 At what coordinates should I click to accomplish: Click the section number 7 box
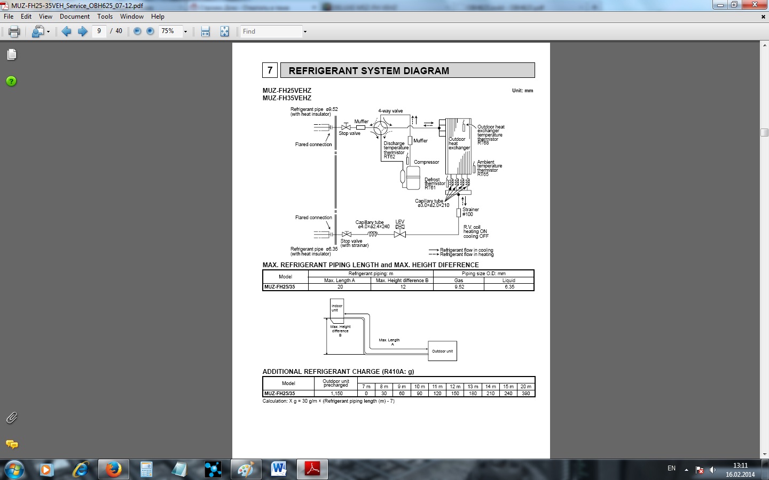pyautogui.click(x=270, y=70)
